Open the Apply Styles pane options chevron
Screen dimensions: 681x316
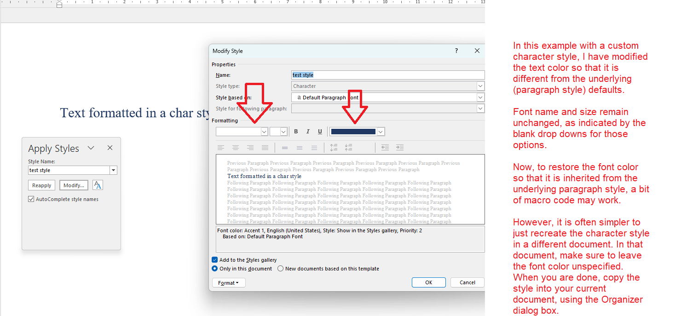point(91,148)
